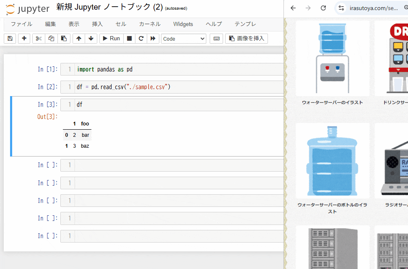Cut the selected cell with the scissors icon
This screenshot has width=408, height=269.
[x=38, y=38]
